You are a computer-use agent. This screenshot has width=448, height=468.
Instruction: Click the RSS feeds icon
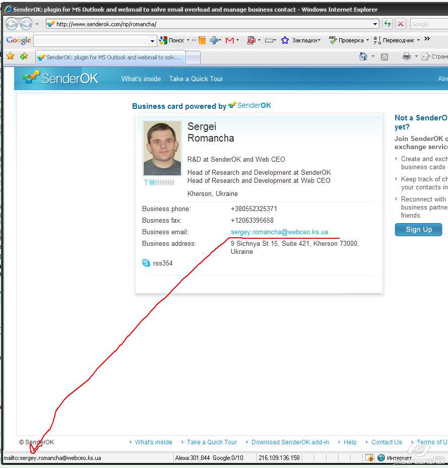(x=385, y=57)
